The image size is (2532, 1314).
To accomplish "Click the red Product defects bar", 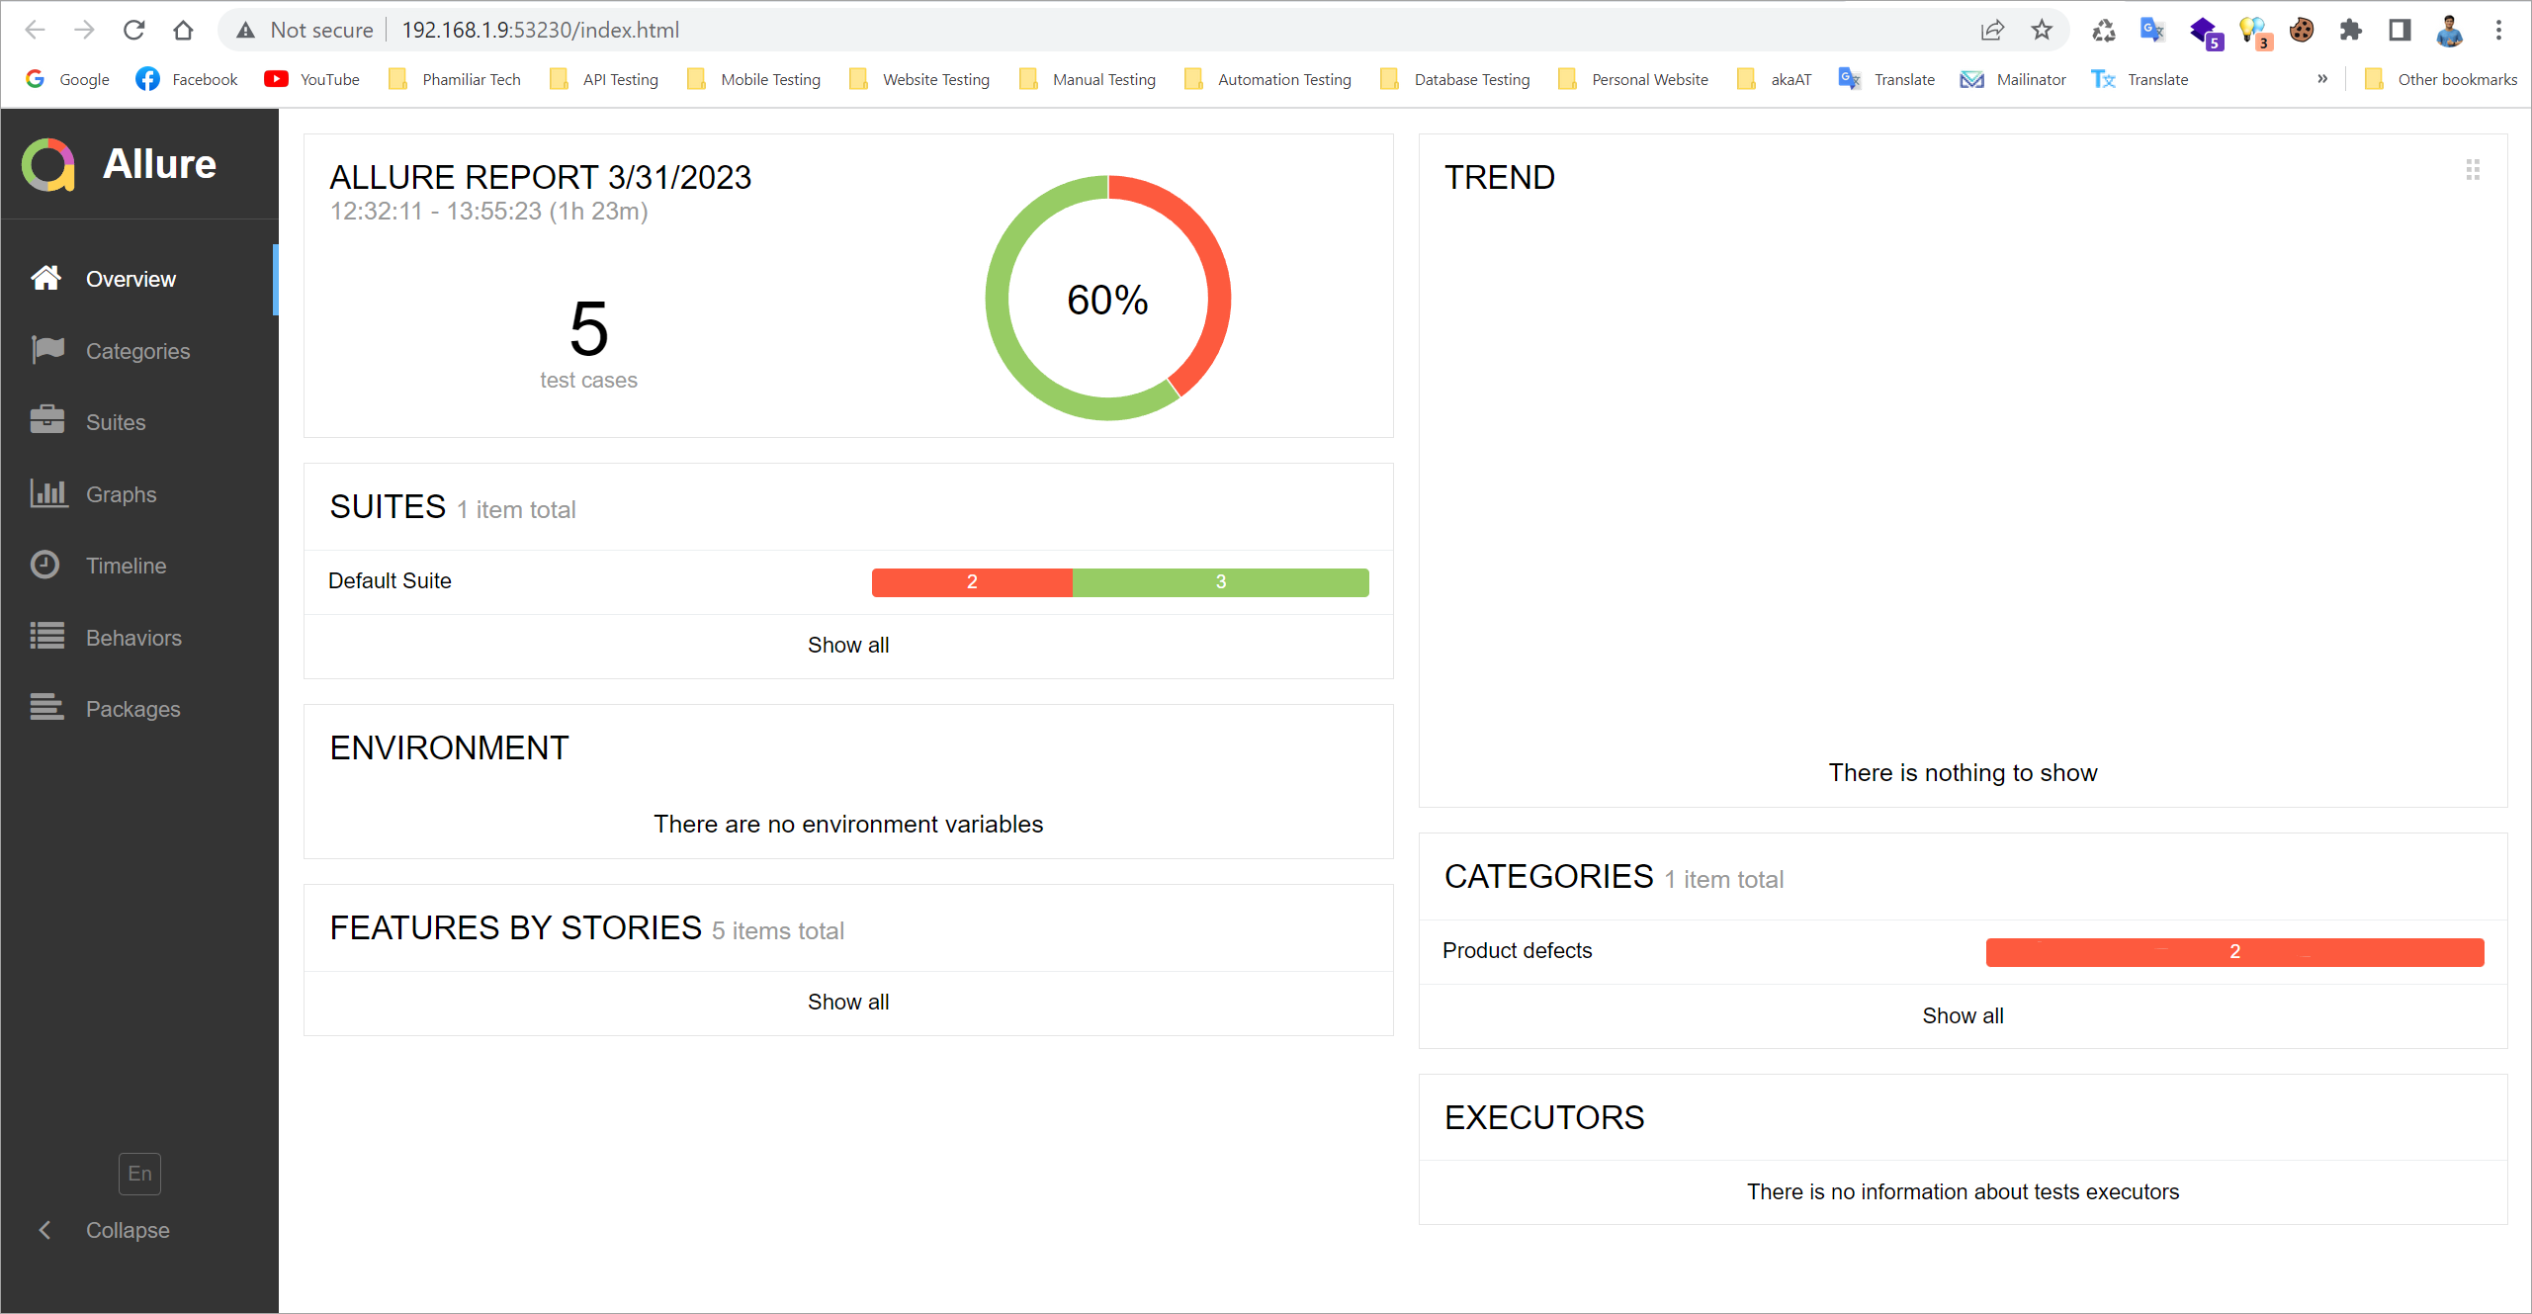I will pyautogui.click(x=2234, y=952).
